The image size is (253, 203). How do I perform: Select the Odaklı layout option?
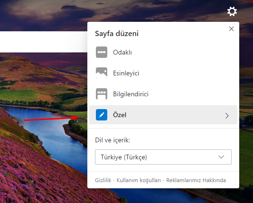[163, 52]
